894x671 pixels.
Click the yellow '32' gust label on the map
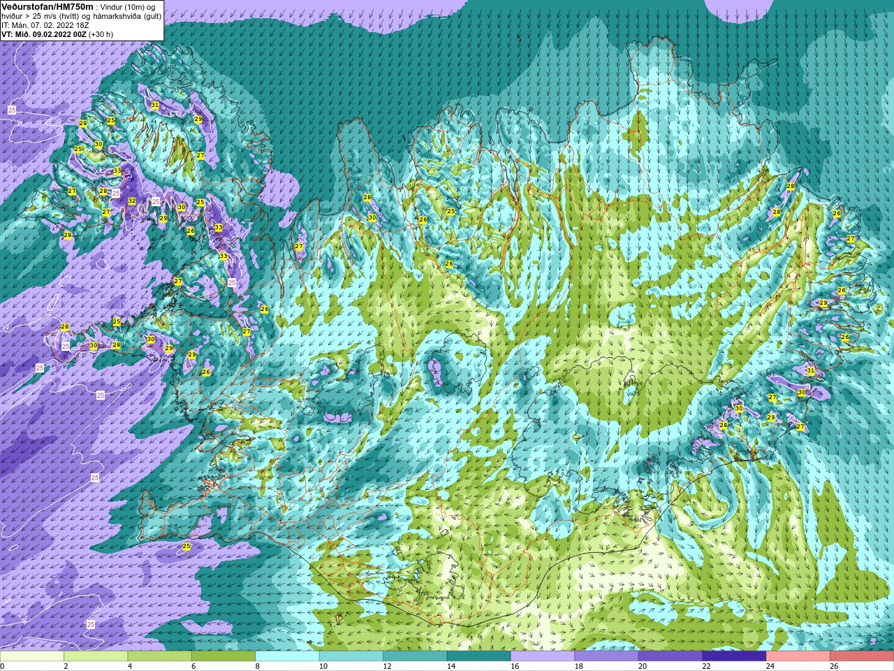coord(132,201)
